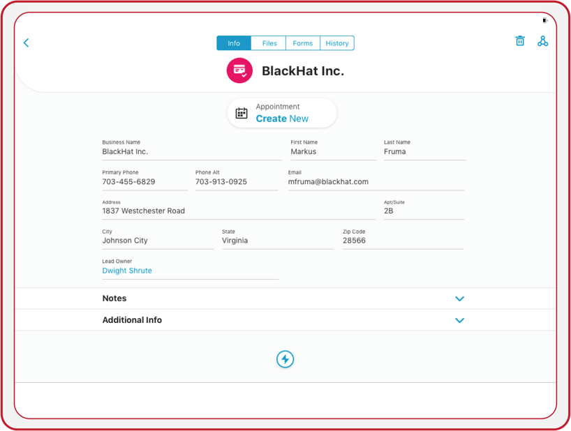571x431 pixels.
Task: Edit Address field 1837 Westchester Road
Action: point(239,211)
